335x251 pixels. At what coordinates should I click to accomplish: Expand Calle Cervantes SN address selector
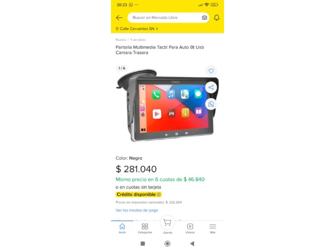pos(137,29)
